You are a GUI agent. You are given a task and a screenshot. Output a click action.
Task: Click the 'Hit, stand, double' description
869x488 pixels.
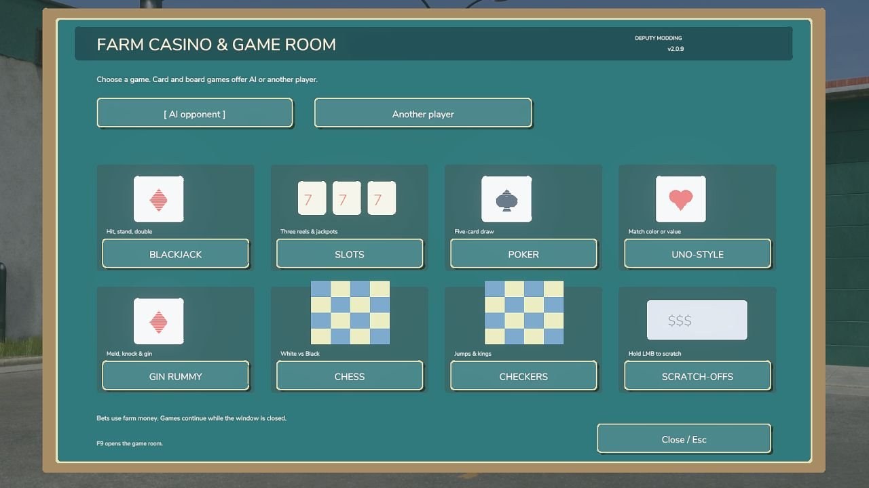click(x=129, y=231)
